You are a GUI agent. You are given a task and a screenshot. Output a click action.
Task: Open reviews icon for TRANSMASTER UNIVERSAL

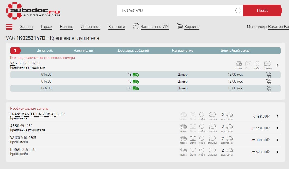click(x=212, y=115)
